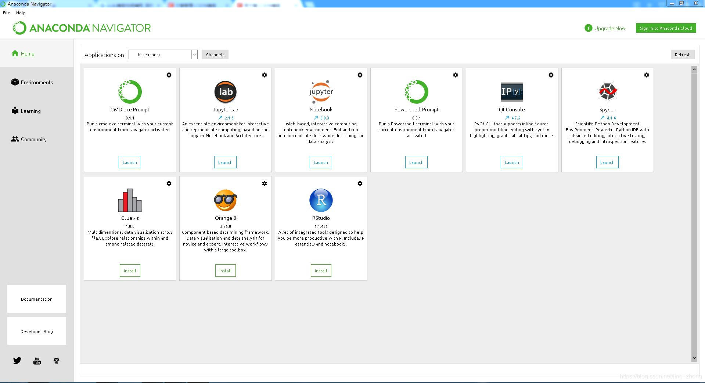Viewport: 705px width, 383px height.
Task: Sign in to Anaconda Cloud
Action: 666,28
